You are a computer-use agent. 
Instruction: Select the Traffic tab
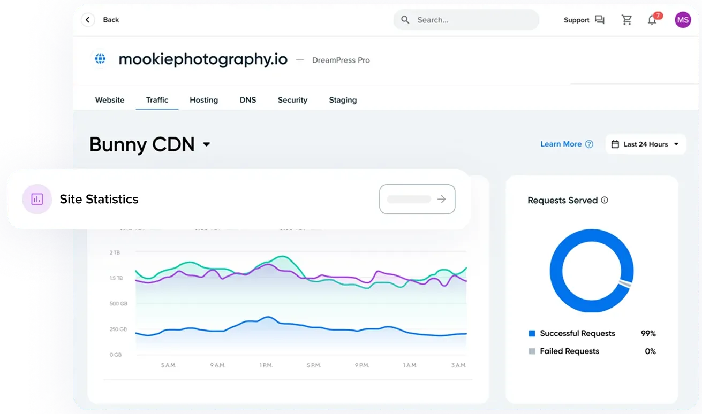157,100
